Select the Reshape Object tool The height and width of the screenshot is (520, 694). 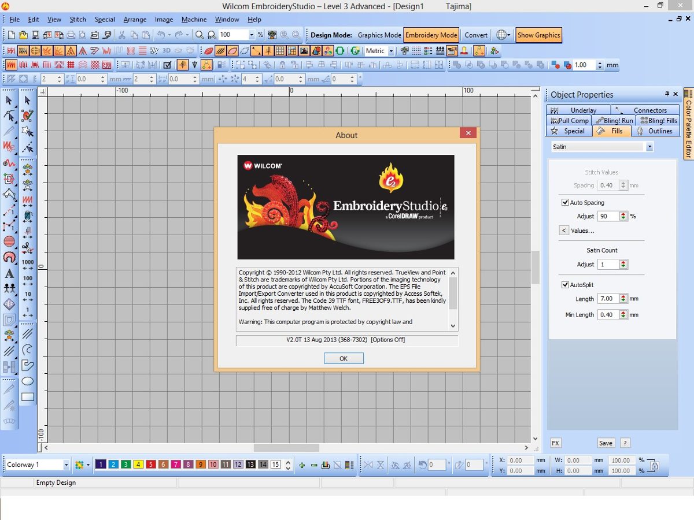coord(9,116)
